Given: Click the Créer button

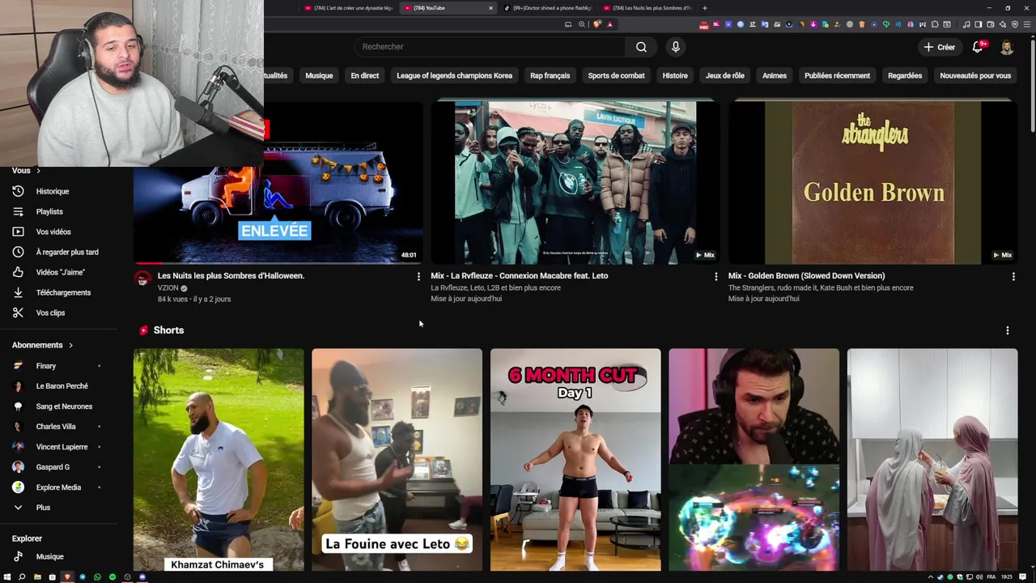Looking at the screenshot, I should 940,47.
